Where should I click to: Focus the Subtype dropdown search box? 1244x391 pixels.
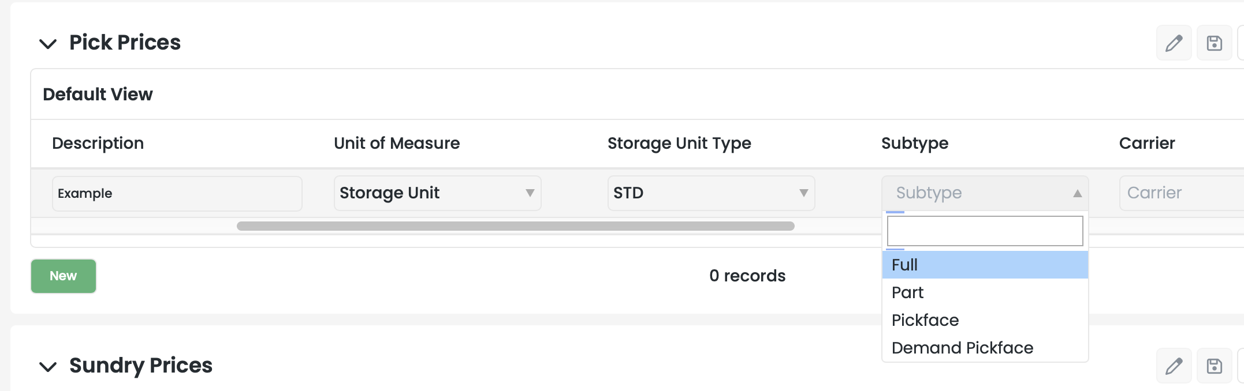tap(985, 231)
